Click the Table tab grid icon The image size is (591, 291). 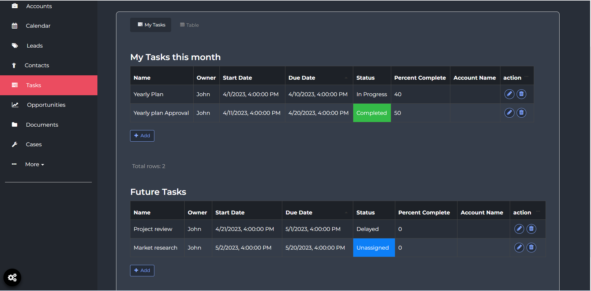182,25
